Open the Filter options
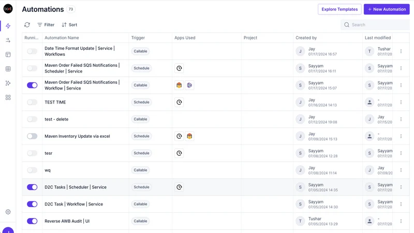This screenshot has height=233, width=414. 46,25
